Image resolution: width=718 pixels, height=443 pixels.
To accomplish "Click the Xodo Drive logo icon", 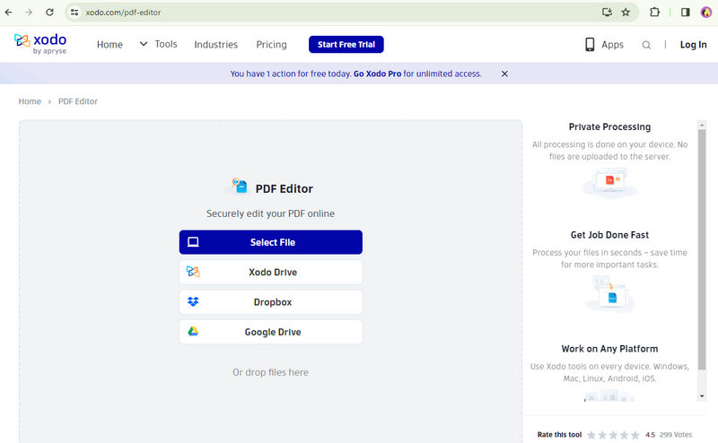I will tap(193, 272).
